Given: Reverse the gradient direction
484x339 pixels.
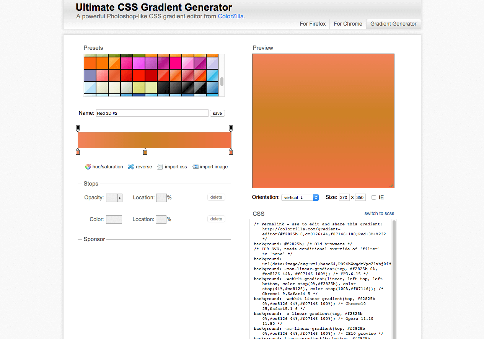Looking at the screenshot, I should [140, 166].
